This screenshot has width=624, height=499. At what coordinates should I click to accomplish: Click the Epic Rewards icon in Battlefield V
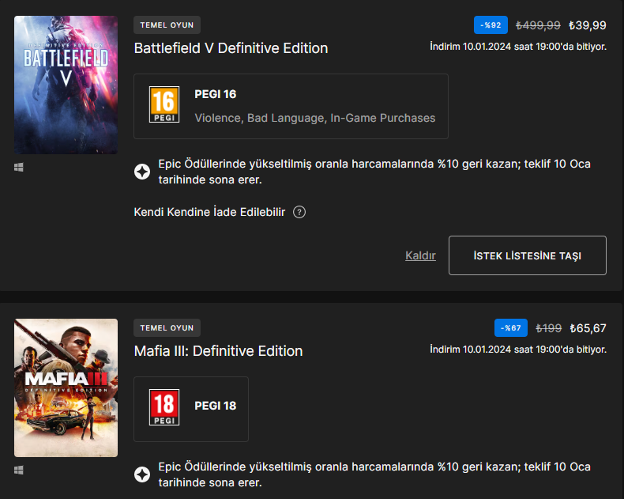(142, 172)
